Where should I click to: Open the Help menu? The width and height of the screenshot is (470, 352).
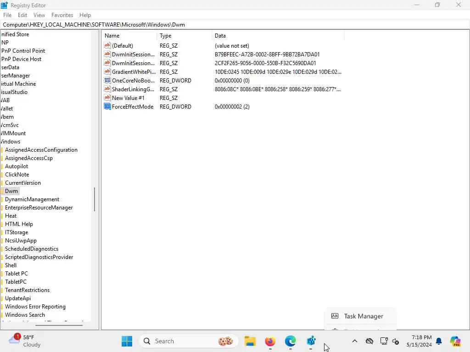[x=85, y=15]
